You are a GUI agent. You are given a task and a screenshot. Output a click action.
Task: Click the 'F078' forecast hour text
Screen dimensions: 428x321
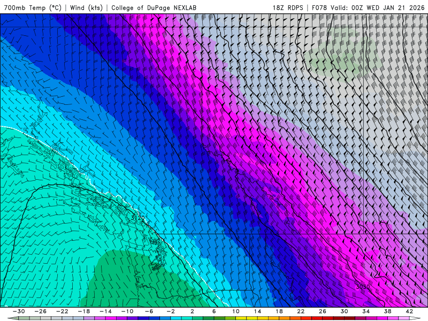coord(319,7)
